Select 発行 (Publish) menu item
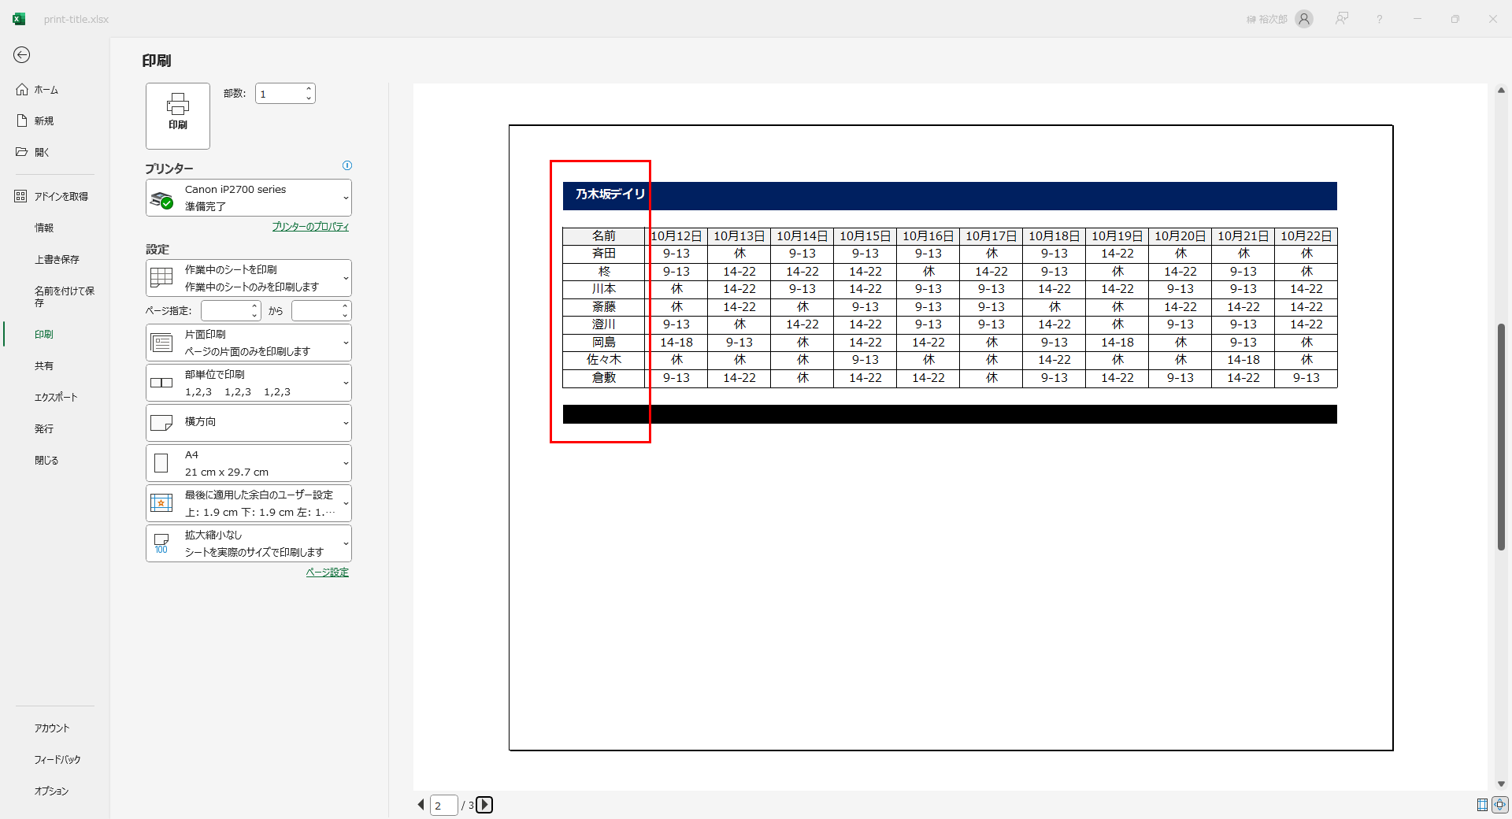Screen dimensions: 1512x819 [44, 429]
